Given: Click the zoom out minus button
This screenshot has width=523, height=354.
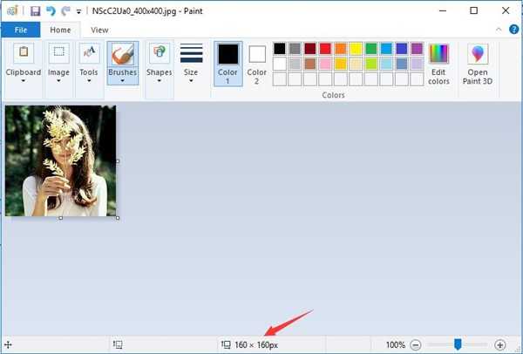Looking at the screenshot, I should pyautogui.click(x=416, y=345).
